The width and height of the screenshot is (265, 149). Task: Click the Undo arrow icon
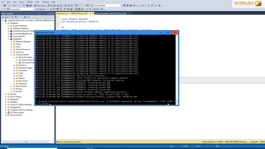point(76,5)
